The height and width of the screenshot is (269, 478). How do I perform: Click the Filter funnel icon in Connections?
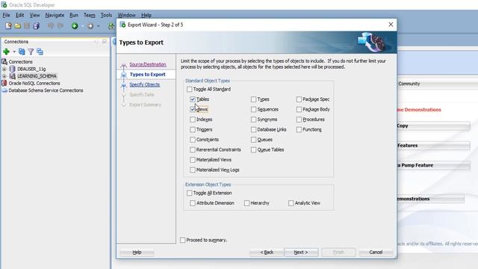(31, 52)
